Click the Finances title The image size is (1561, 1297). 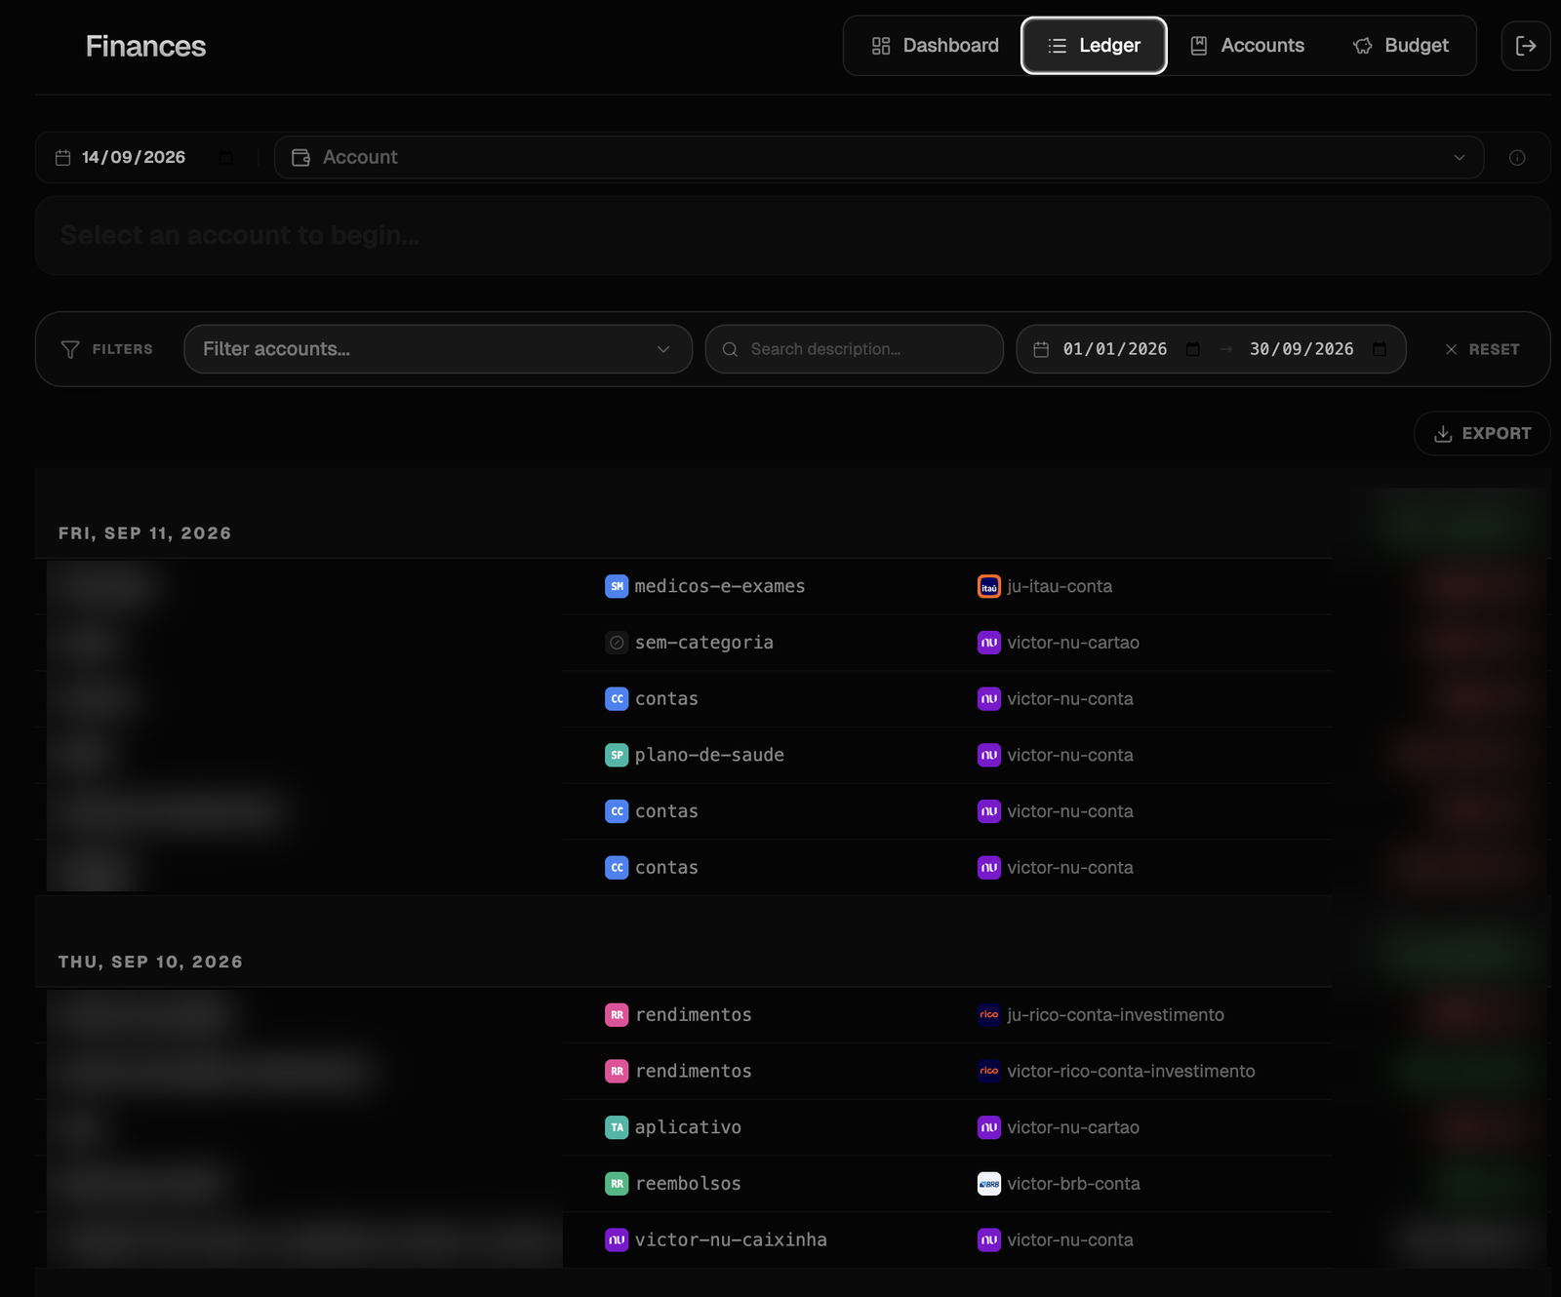[x=145, y=46]
